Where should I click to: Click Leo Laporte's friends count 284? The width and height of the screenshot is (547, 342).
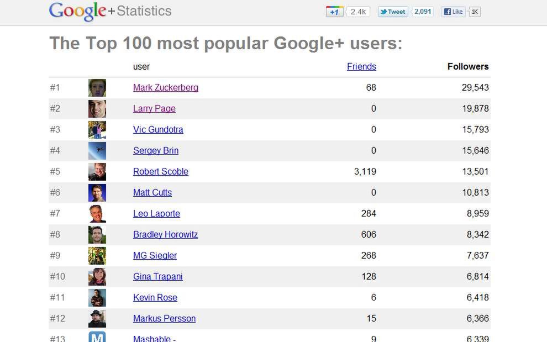[369, 213]
